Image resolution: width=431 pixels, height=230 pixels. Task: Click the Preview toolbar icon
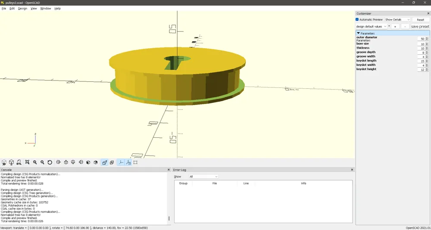coord(4,162)
